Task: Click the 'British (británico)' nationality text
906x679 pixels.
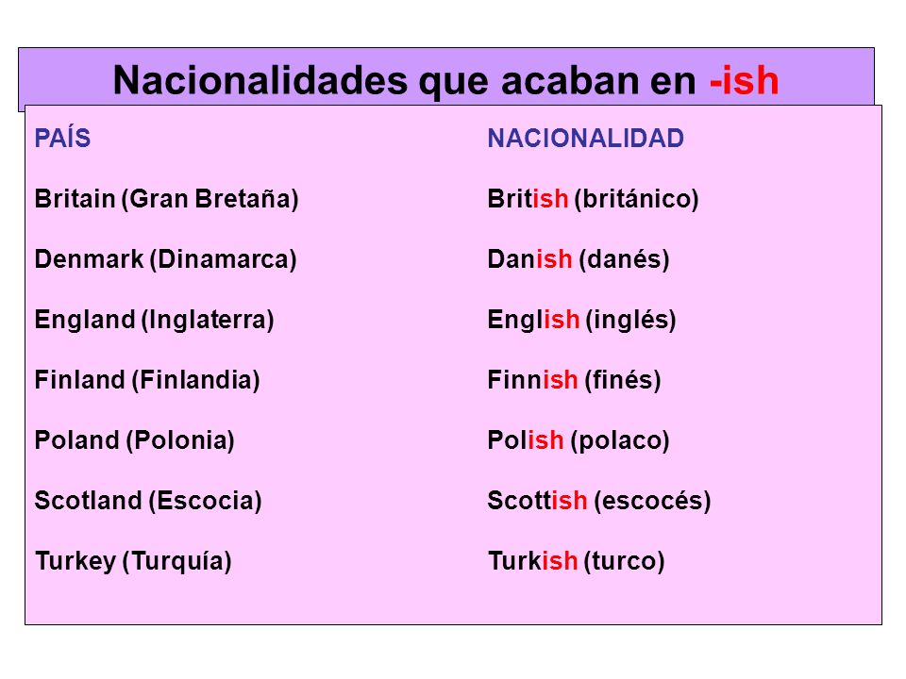Action: [x=593, y=199]
